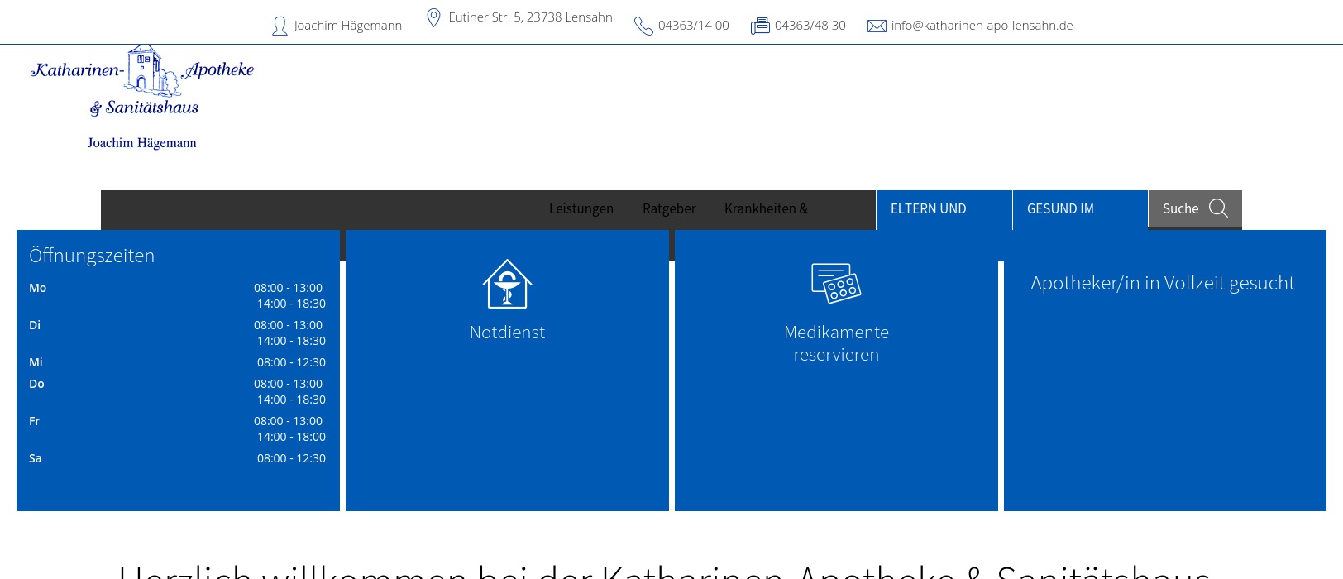Click phone number 04363/14 00
1343x579 pixels.
[x=694, y=26]
